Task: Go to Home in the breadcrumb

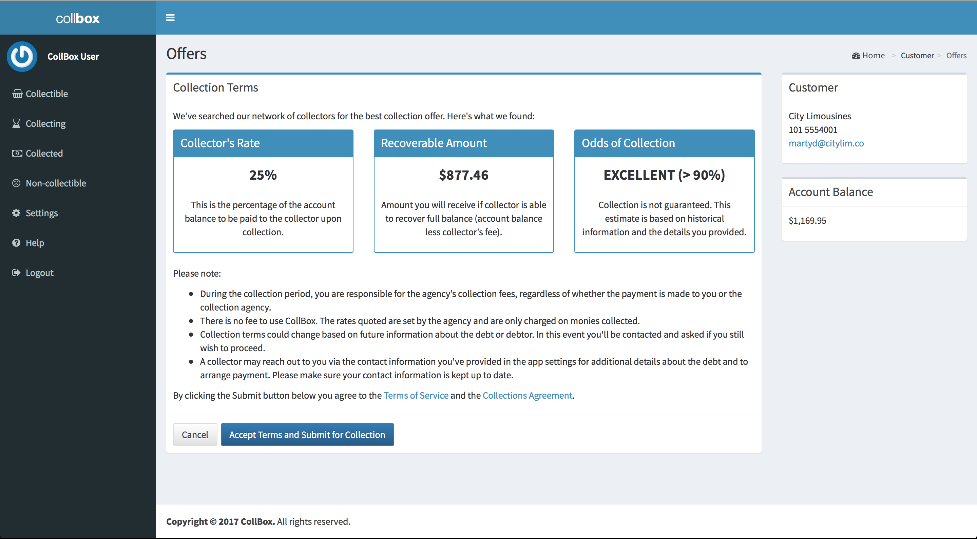Action: (x=873, y=56)
